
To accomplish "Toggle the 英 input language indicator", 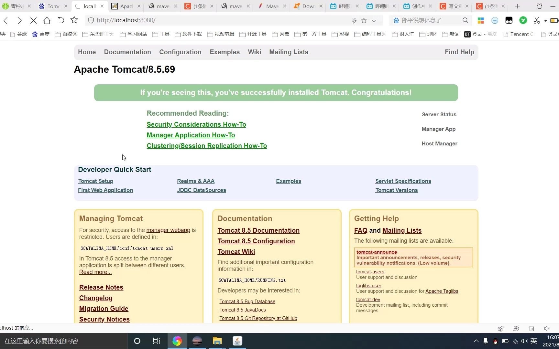I will pos(534,341).
